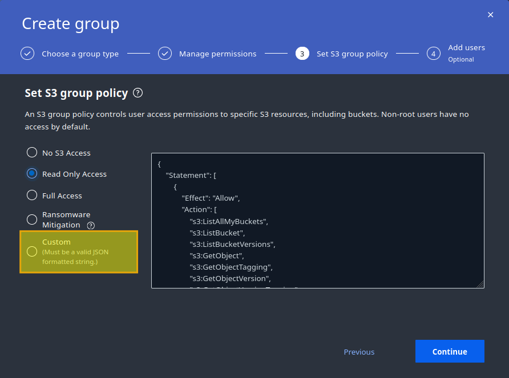
Task: Close the Create group dialog
Action: (x=491, y=15)
